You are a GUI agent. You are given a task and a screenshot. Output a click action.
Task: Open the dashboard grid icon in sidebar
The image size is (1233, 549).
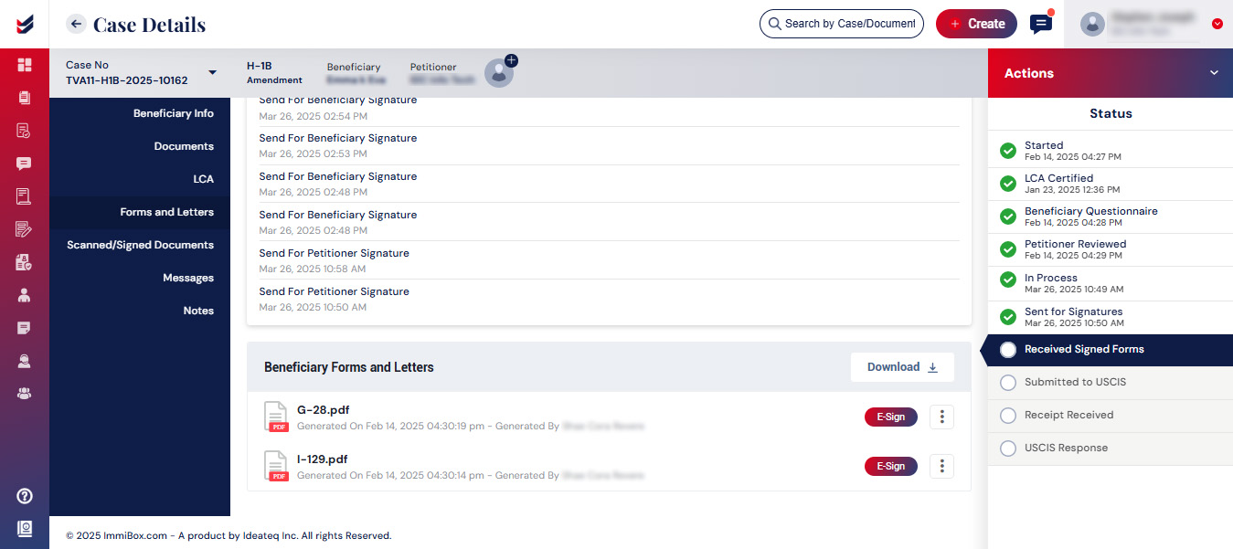[24, 65]
